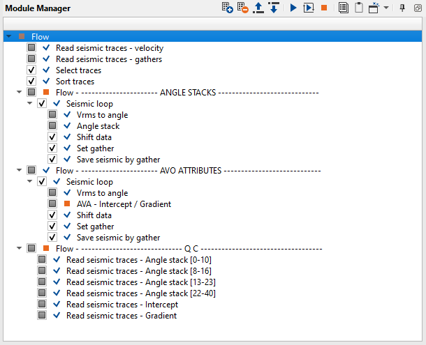Collapse the ANGLE STACKS flow group
This screenshot has width=426, height=345.
[x=19, y=92]
